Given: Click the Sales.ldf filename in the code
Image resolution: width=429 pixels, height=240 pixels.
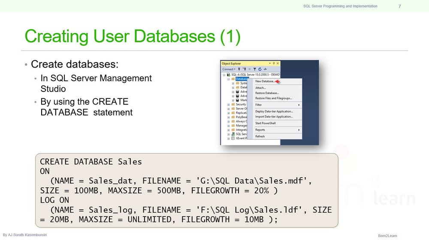Looking at the screenshot, I should click(x=278, y=210).
